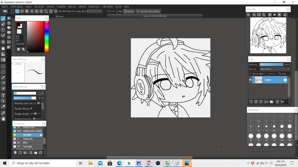
Task: Check the Bảo vệ alpha checkbox
Action: pyautogui.click(x=250, y=74)
